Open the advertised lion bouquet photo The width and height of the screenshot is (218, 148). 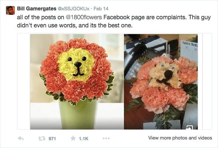(77, 82)
